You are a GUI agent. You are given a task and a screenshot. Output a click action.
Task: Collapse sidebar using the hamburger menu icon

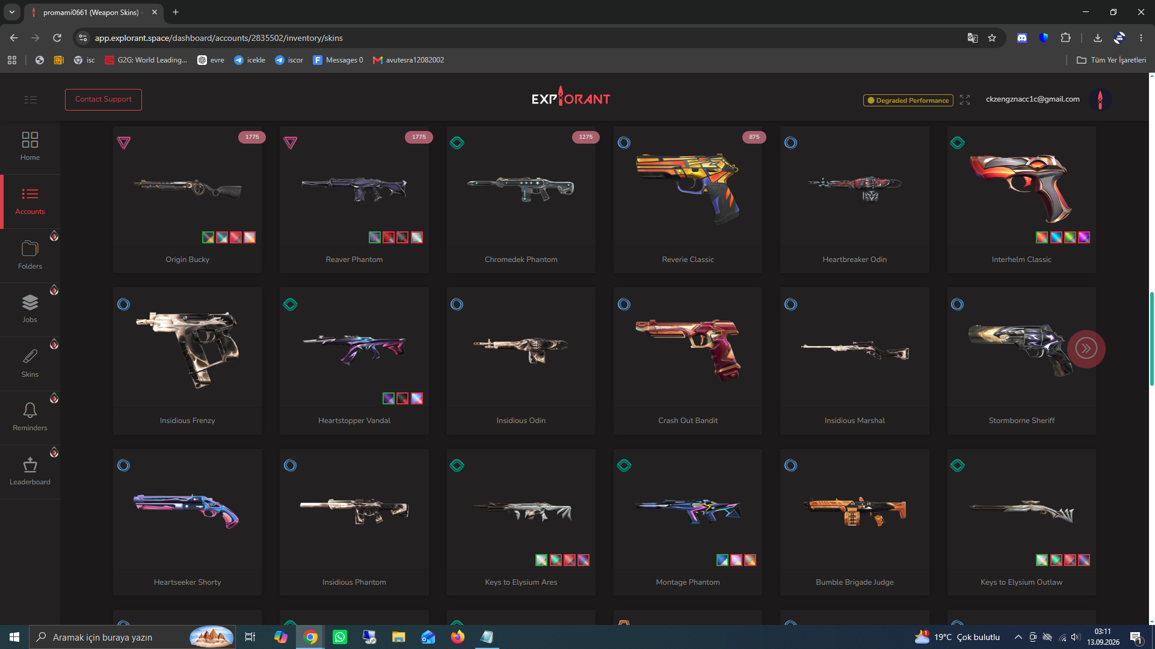click(31, 100)
